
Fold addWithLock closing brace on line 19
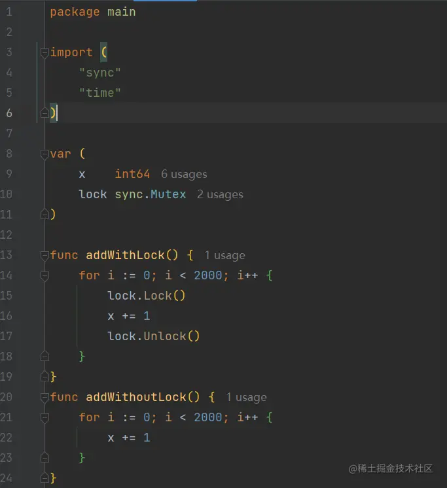pos(45,377)
